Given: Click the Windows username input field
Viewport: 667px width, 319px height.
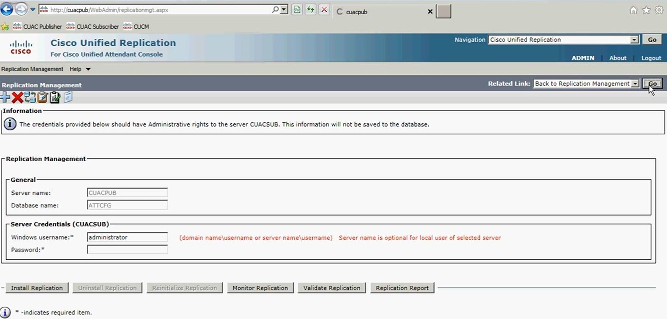Looking at the screenshot, I should tap(127, 237).
